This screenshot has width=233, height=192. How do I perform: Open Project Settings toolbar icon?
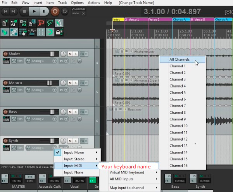coord(32,23)
